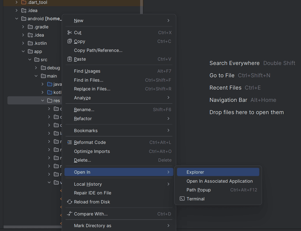Viewport: 301px width, 231px height.
Task: Click the Terminal icon in the Open In submenu
Action: [x=182, y=199]
